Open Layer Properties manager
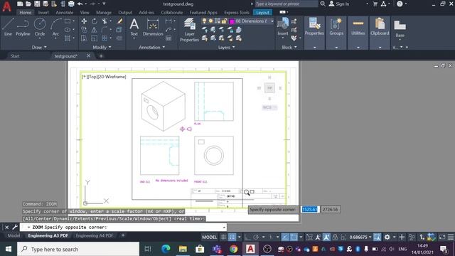The image size is (455, 256). click(189, 30)
